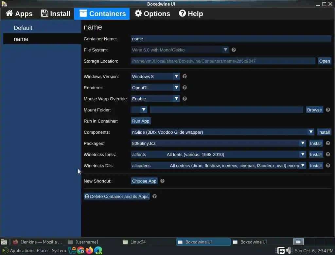The width and height of the screenshot is (335, 255).
Task: Install the allcodecs winetricks Dlls
Action: [316, 166]
